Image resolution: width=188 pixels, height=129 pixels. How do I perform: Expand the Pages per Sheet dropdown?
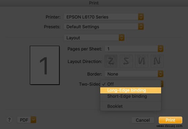[x=134, y=49]
